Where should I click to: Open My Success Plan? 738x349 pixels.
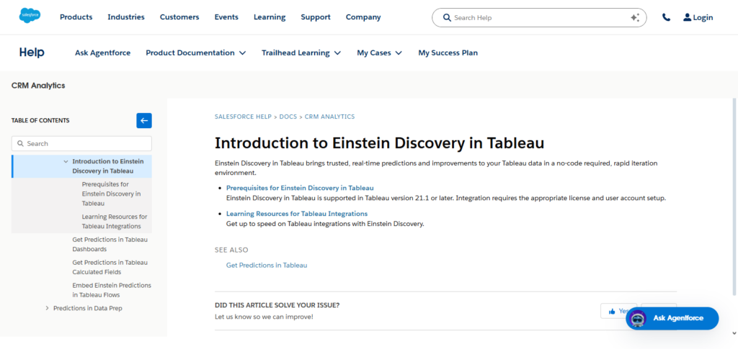[x=448, y=53]
